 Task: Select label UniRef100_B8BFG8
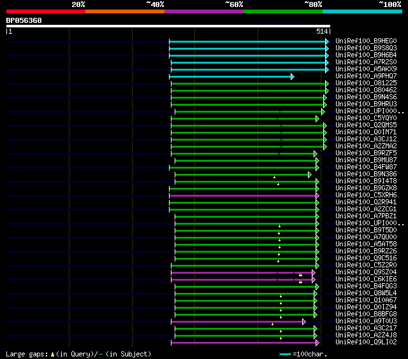(x=366, y=314)
